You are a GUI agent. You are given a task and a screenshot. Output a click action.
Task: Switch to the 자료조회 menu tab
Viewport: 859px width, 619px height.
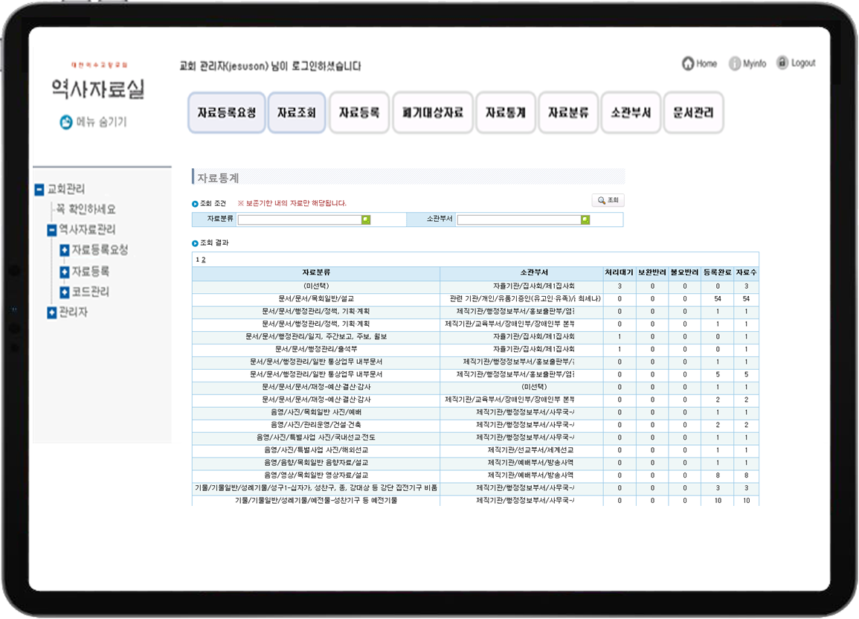tap(297, 113)
